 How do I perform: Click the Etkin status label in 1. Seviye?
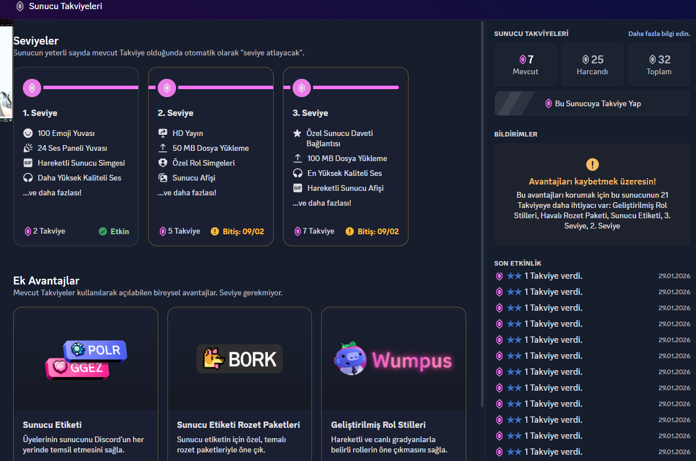[x=120, y=231]
